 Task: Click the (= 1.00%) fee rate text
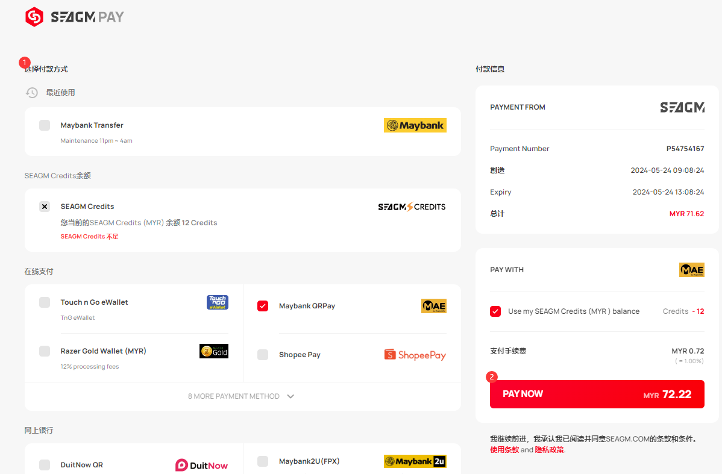point(689,361)
